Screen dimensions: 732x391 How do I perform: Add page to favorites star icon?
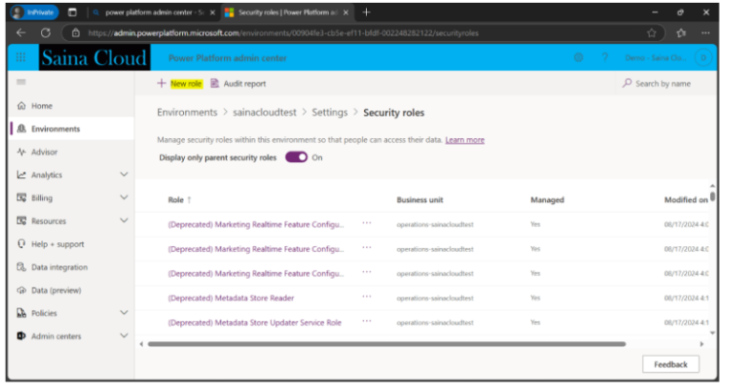(652, 32)
